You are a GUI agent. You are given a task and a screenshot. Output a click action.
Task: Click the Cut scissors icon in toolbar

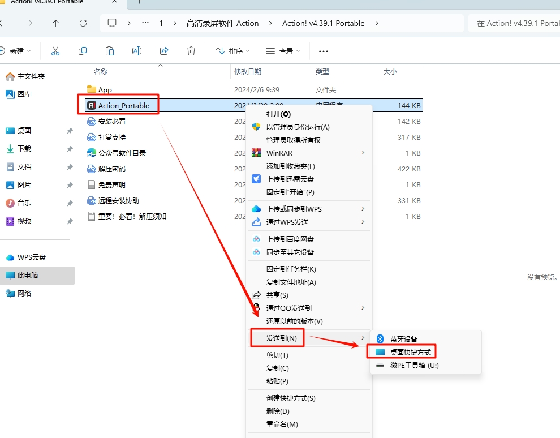click(55, 50)
